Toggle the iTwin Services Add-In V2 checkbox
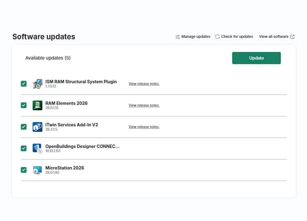The image size is (307, 221). pos(24,127)
